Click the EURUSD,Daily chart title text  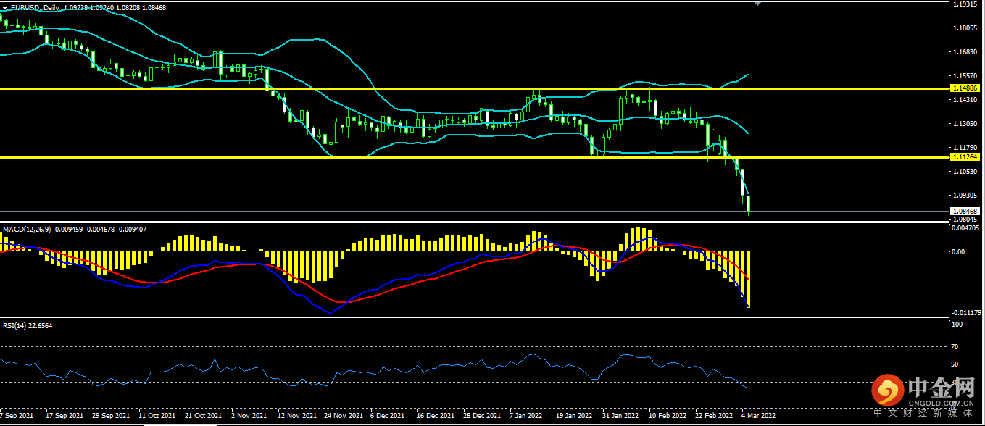tap(36, 7)
